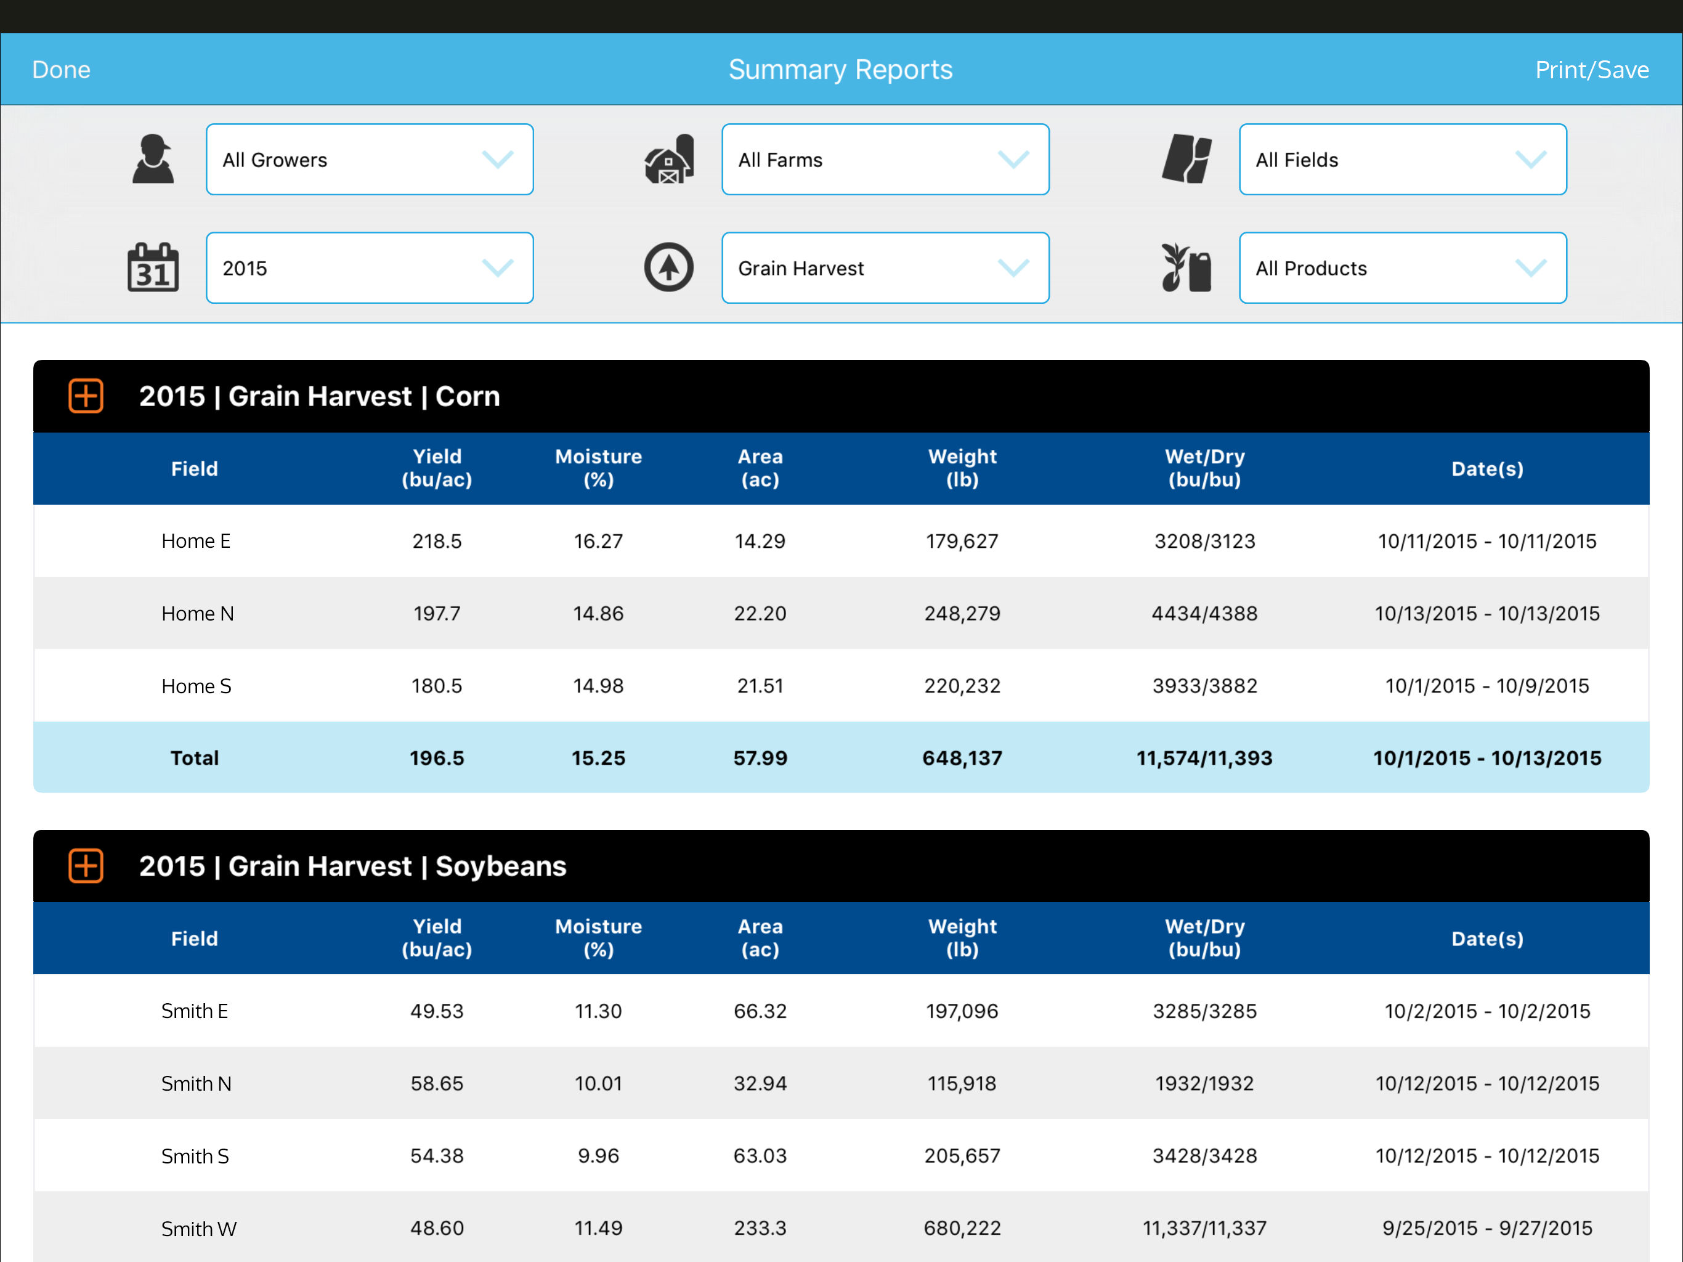Click total yield value 196.5

[x=437, y=757]
